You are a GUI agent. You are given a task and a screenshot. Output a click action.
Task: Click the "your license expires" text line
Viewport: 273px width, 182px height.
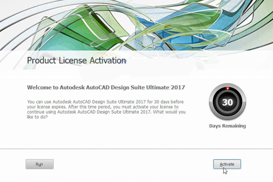pyautogui.click(x=103, y=107)
